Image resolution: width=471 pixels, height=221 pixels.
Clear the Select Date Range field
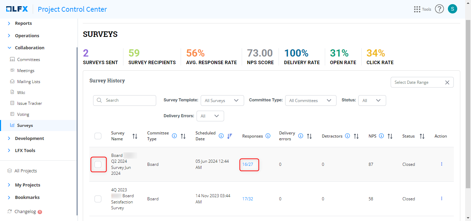[447, 82]
